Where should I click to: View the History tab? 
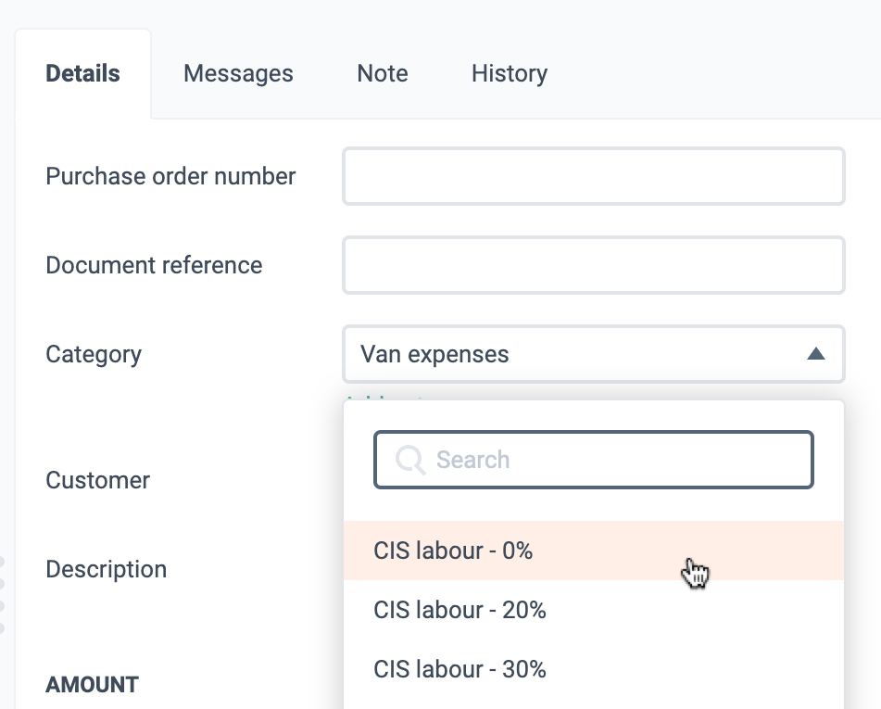pos(510,73)
